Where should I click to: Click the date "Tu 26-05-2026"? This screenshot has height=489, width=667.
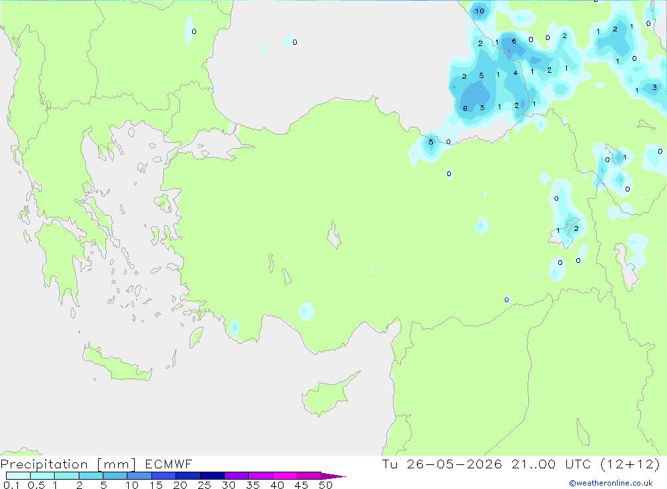click(x=442, y=464)
